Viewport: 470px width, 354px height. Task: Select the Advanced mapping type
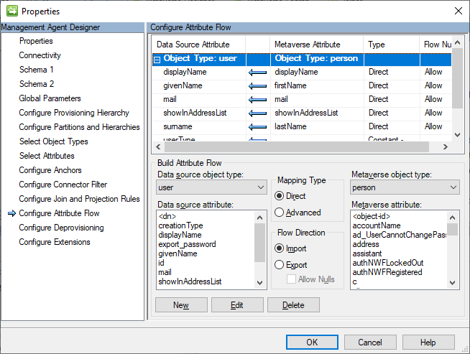(x=280, y=213)
